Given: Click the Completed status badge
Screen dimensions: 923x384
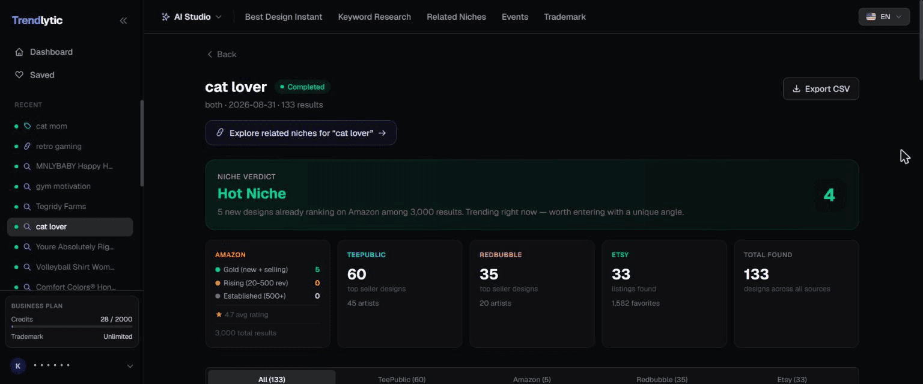Looking at the screenshot, I should 302,87.
